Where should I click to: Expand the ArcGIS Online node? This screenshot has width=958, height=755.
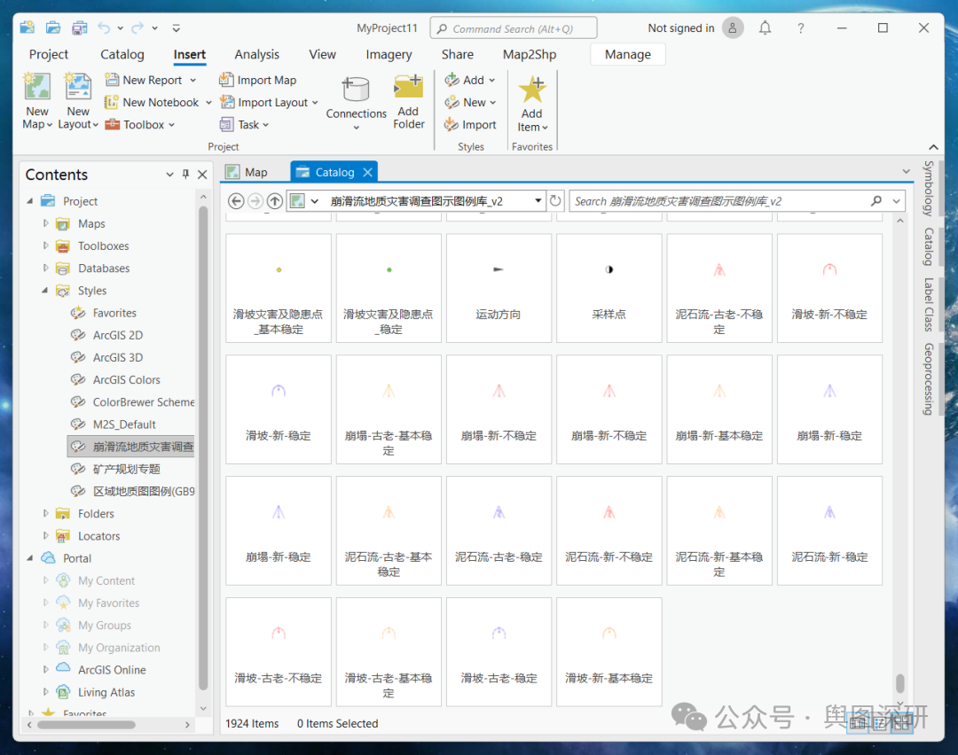45,670
